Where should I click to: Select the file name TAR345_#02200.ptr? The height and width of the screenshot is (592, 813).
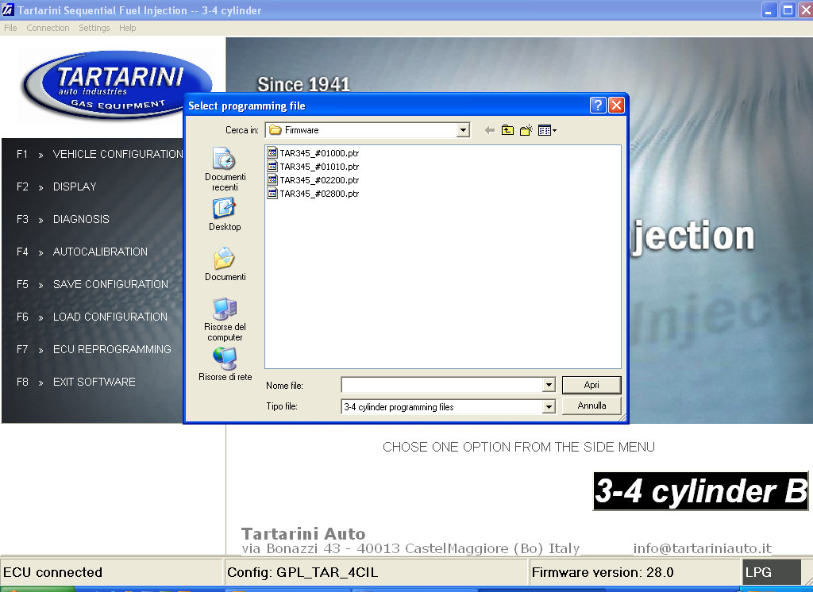pyautogui.click(x=319, y=180)
